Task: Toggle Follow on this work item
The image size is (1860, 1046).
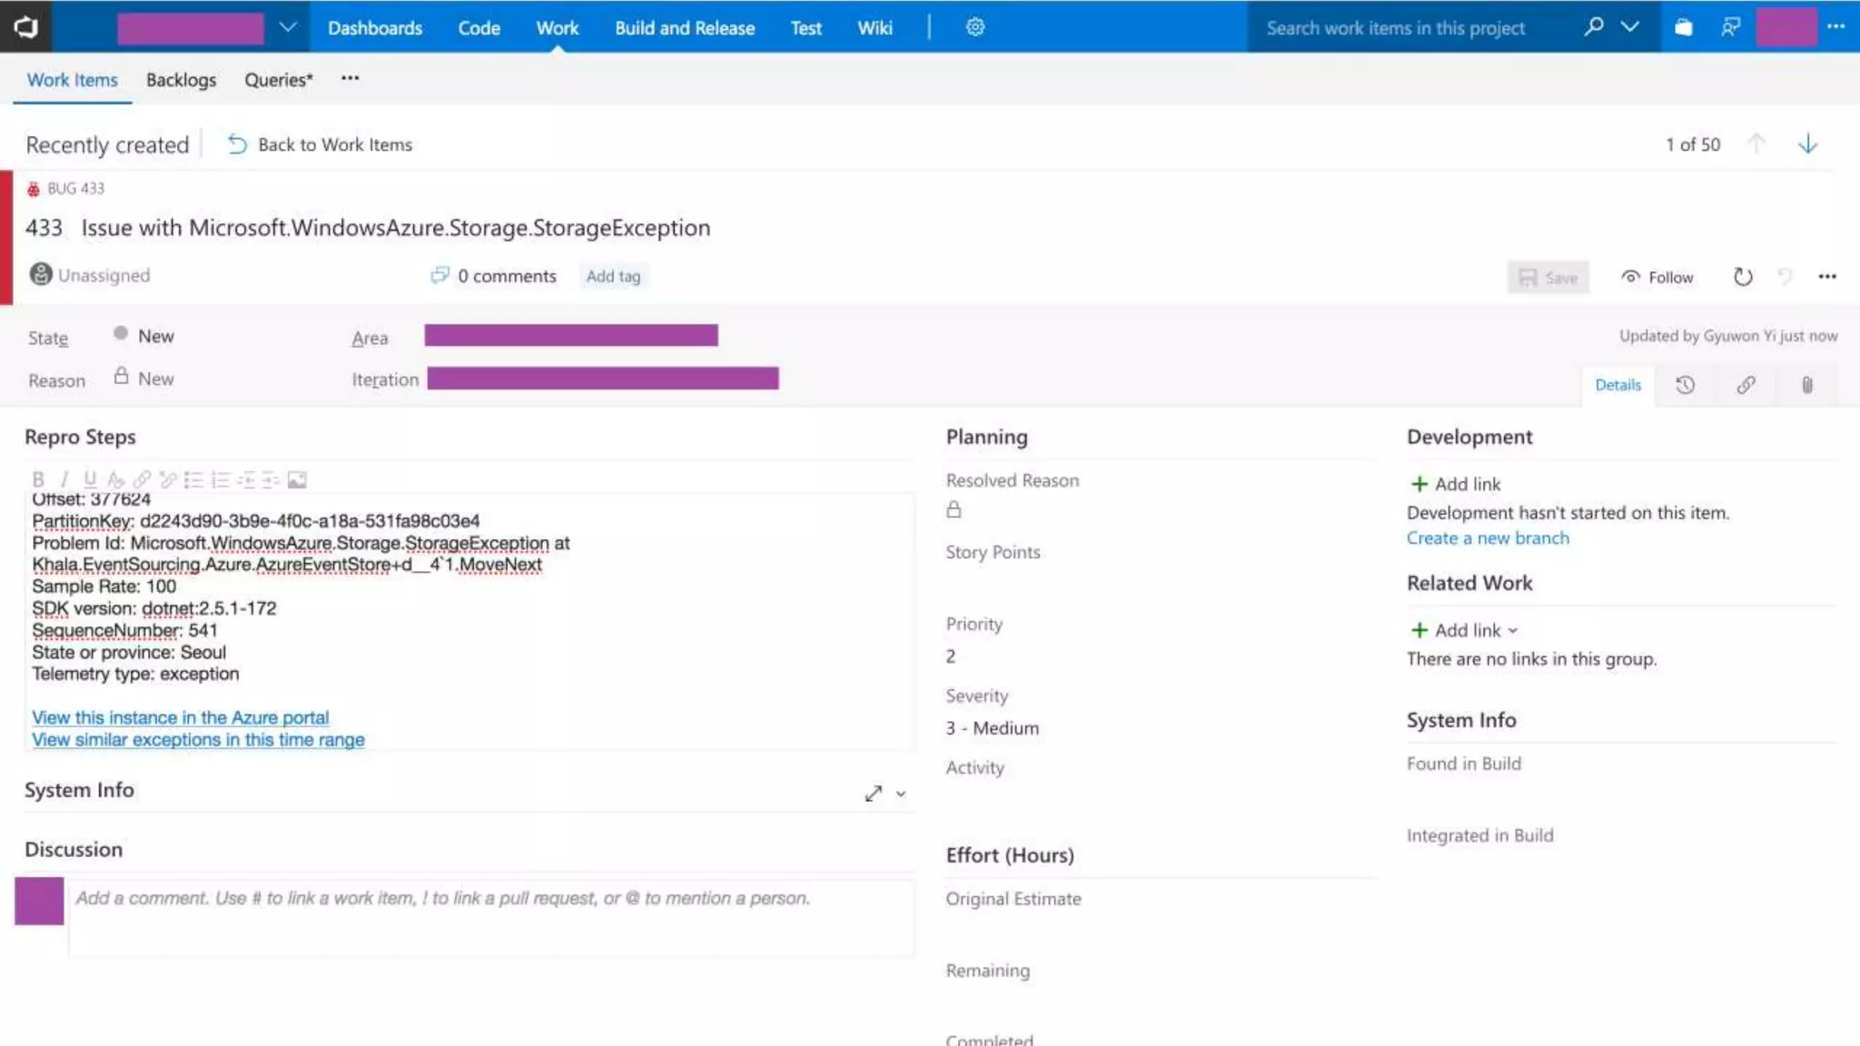Action: pyautogui.click(x=1657, y=277)
